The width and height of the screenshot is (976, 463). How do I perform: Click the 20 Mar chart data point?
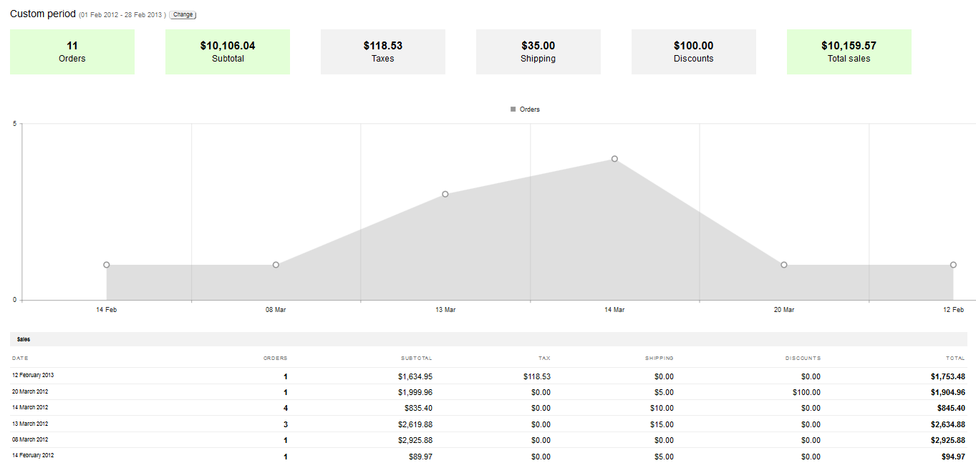(x=784, y=265)
